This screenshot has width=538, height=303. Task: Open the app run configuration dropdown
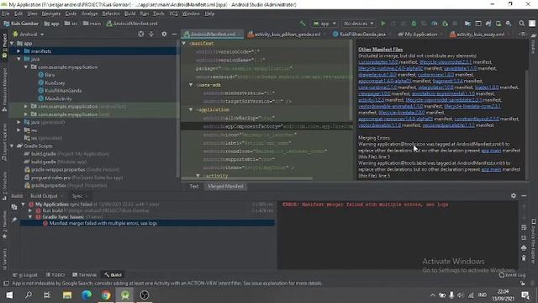coord(324,24)
